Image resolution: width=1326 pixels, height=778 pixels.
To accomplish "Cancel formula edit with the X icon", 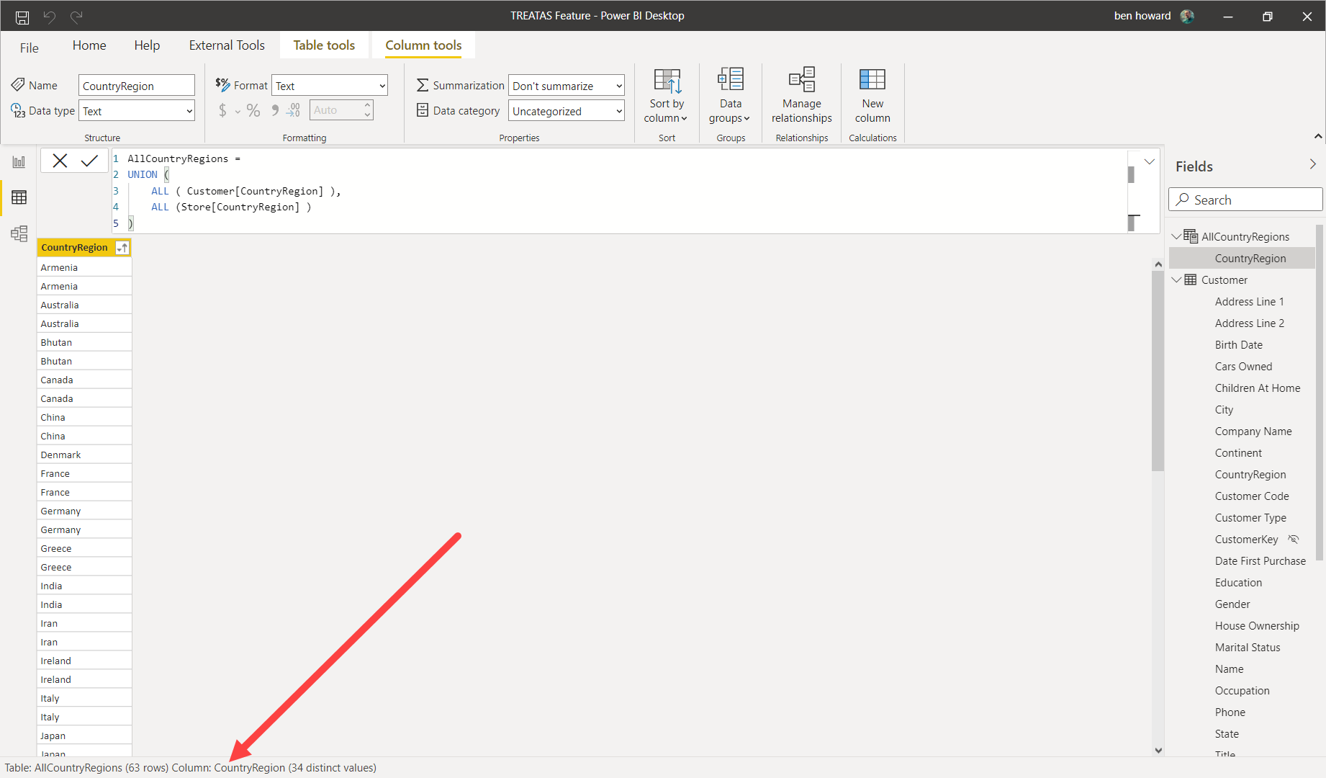I will click(60, 161).
